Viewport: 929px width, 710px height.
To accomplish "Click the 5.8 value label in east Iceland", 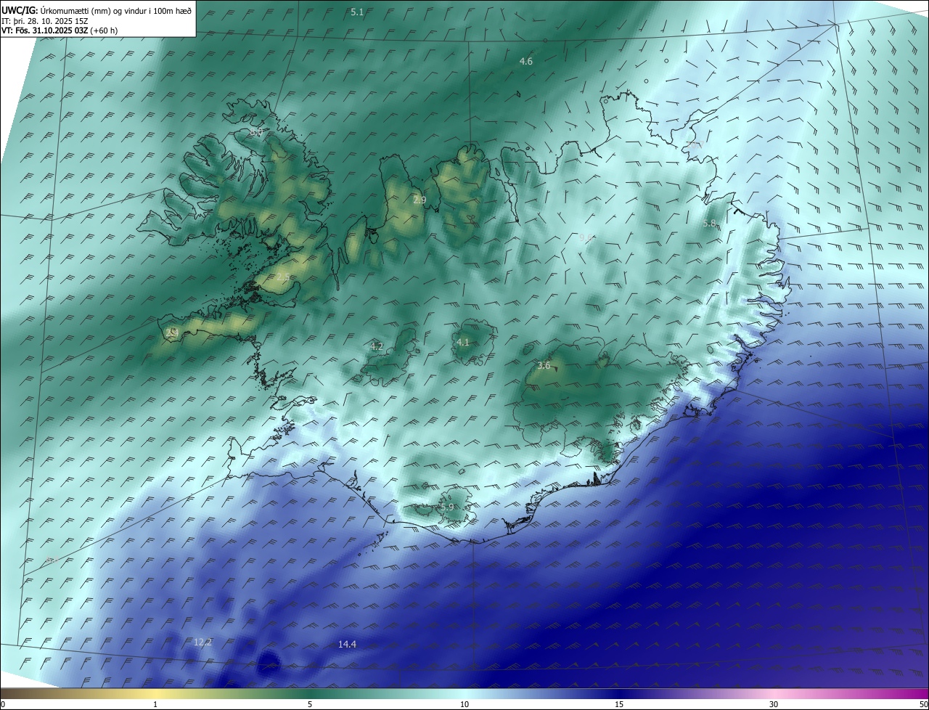I will (709, 224).
